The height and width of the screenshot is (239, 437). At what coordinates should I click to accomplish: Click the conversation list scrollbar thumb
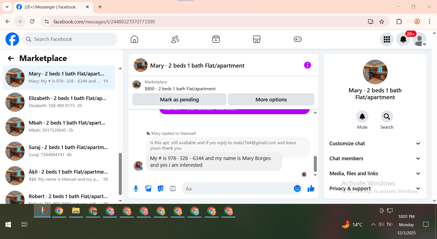click(120, 174)
